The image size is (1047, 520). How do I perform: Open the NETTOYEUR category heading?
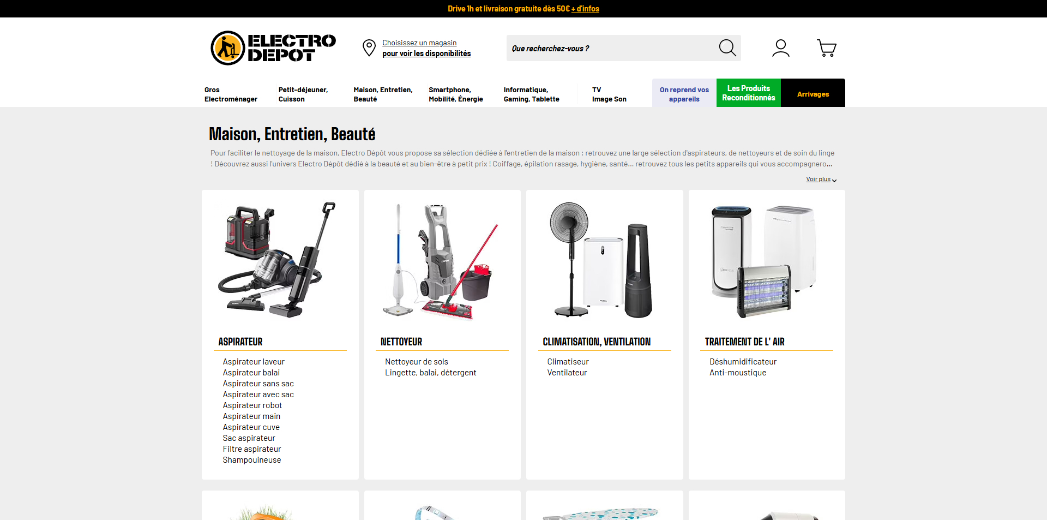pyautogui.click(x=401, y=342)
